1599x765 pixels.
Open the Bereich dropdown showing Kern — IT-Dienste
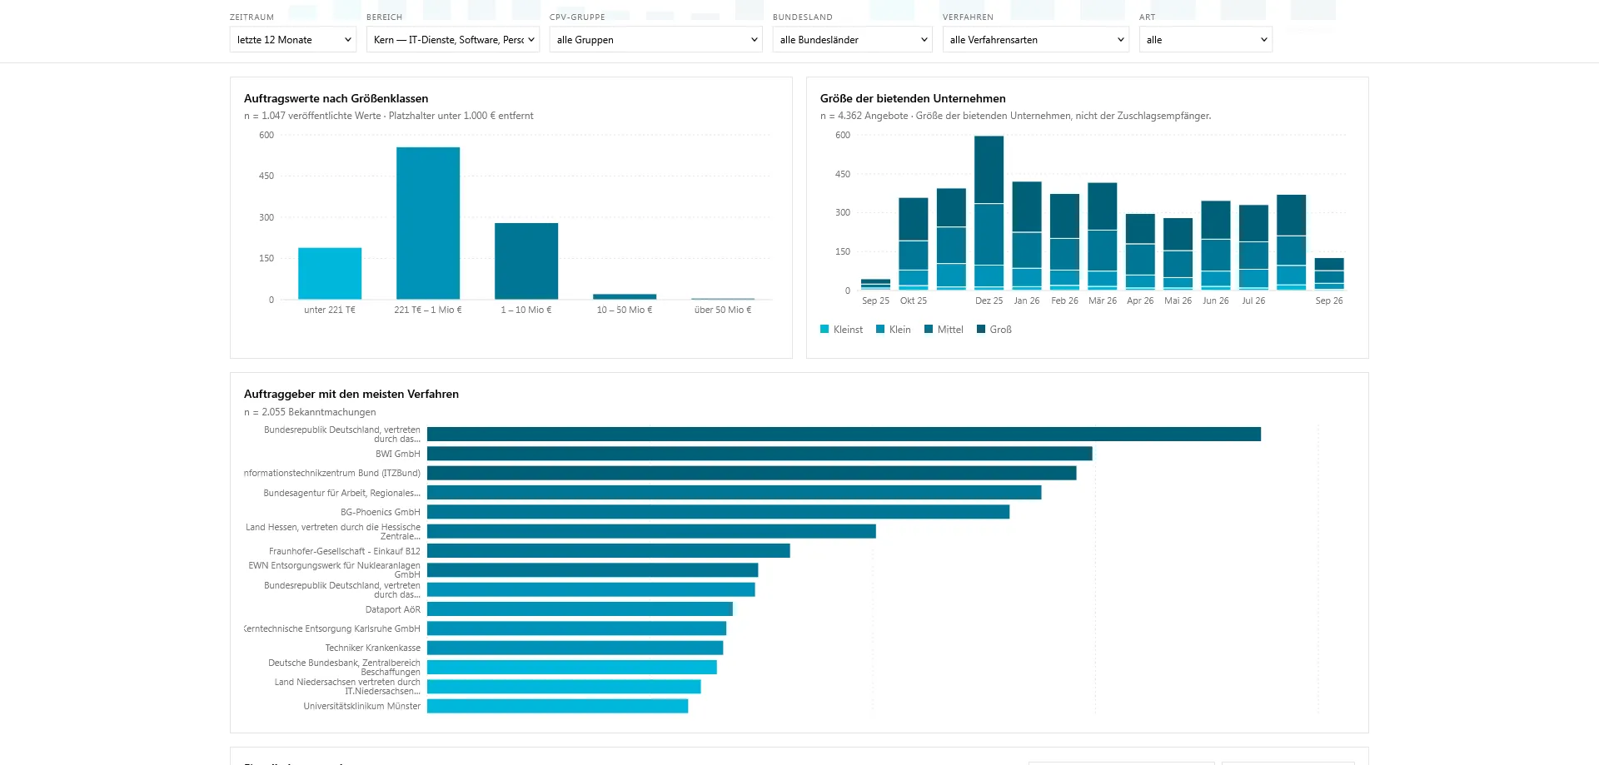(x=453, y=39)
